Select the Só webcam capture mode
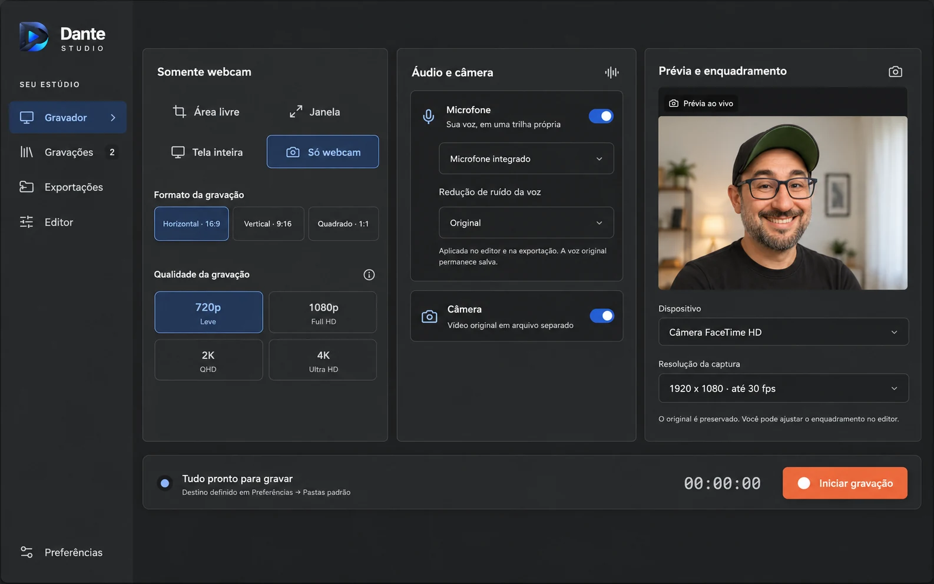This screenshot has height=584, width=934. [x=323, y=152]
